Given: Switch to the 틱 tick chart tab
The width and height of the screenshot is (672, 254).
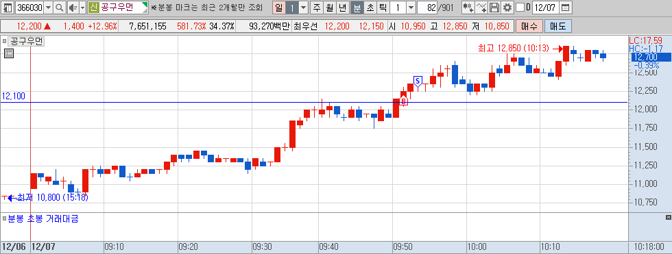Looking at the screenshot, I should click(x=383, y=8).
